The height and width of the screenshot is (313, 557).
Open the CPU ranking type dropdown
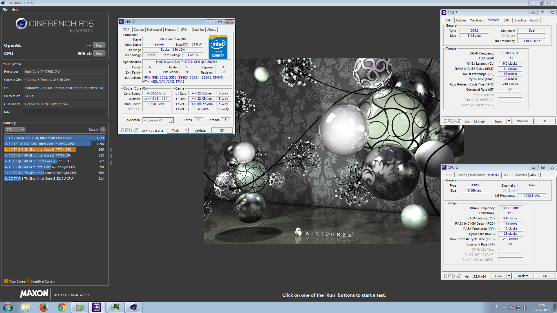pyautogui.click(x=15, y=130)
